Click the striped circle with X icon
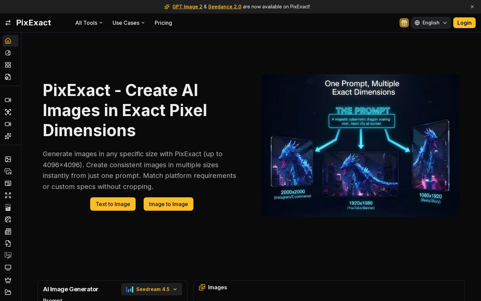 [8, 219]
